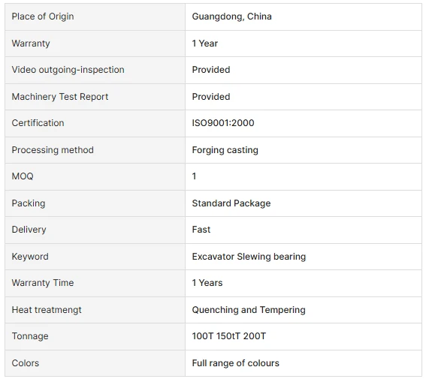Click the 'Warranty' row label
This screenshot has width=426, height=379.
(x=31, y=44)
